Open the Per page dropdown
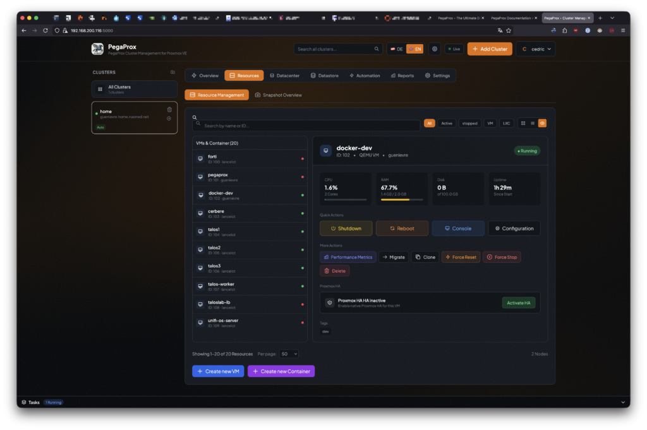Screen dimensions: 647x430 [289, 354]
